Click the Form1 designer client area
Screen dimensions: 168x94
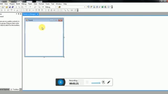pos(44,39)
